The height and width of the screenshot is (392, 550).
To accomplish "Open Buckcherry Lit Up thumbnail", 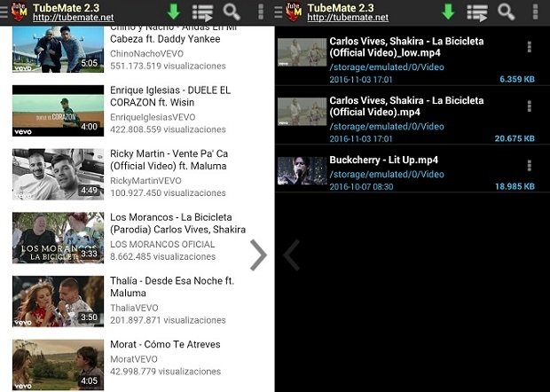I will coord(302,171).
